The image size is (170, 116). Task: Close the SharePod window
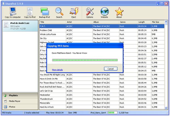[166, 4]
